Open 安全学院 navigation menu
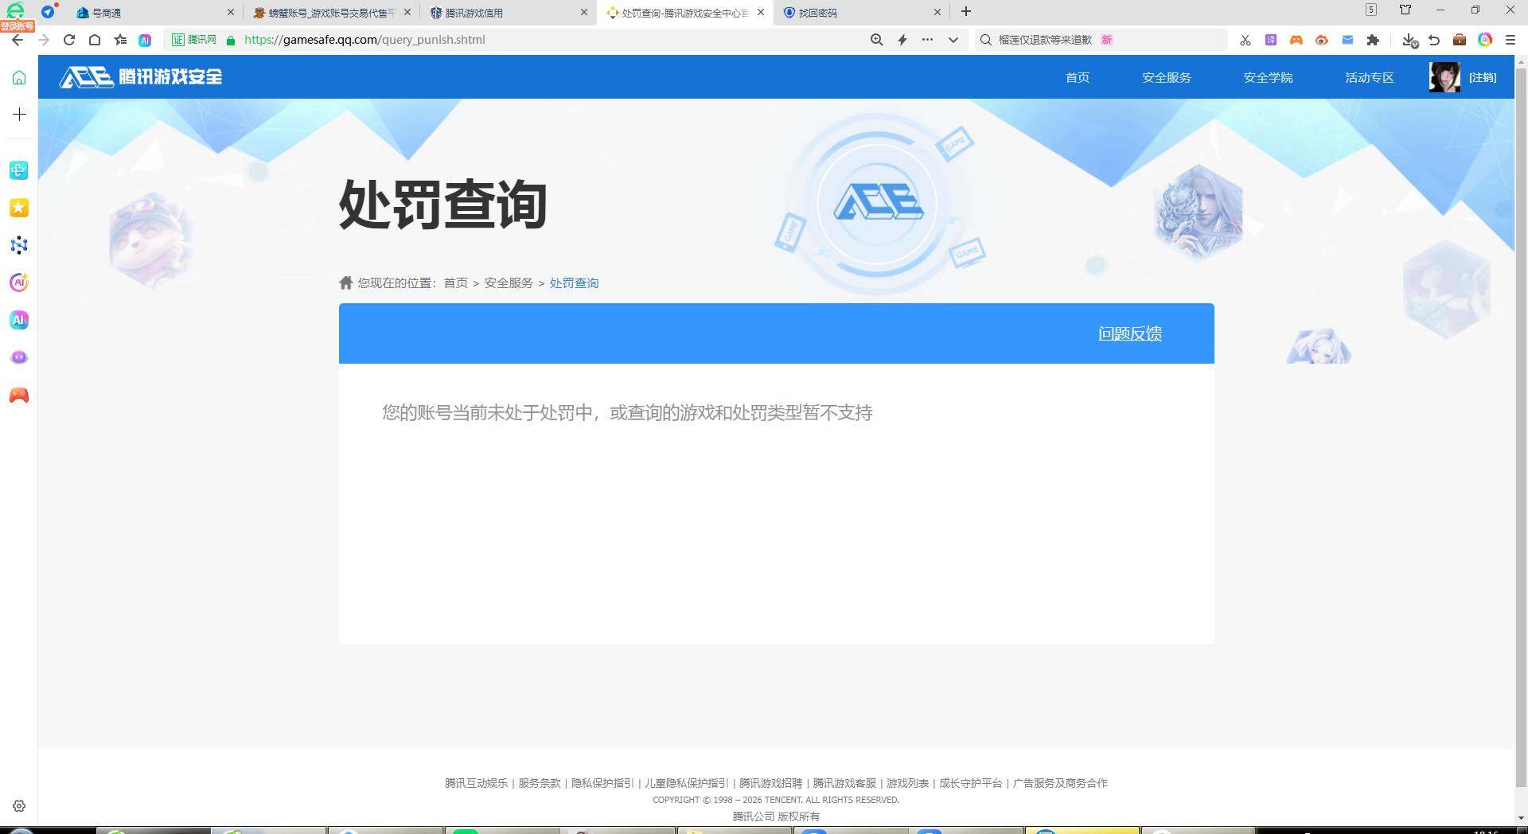This screenshot has width=1528, height=834. click(x=1269, y=77)
